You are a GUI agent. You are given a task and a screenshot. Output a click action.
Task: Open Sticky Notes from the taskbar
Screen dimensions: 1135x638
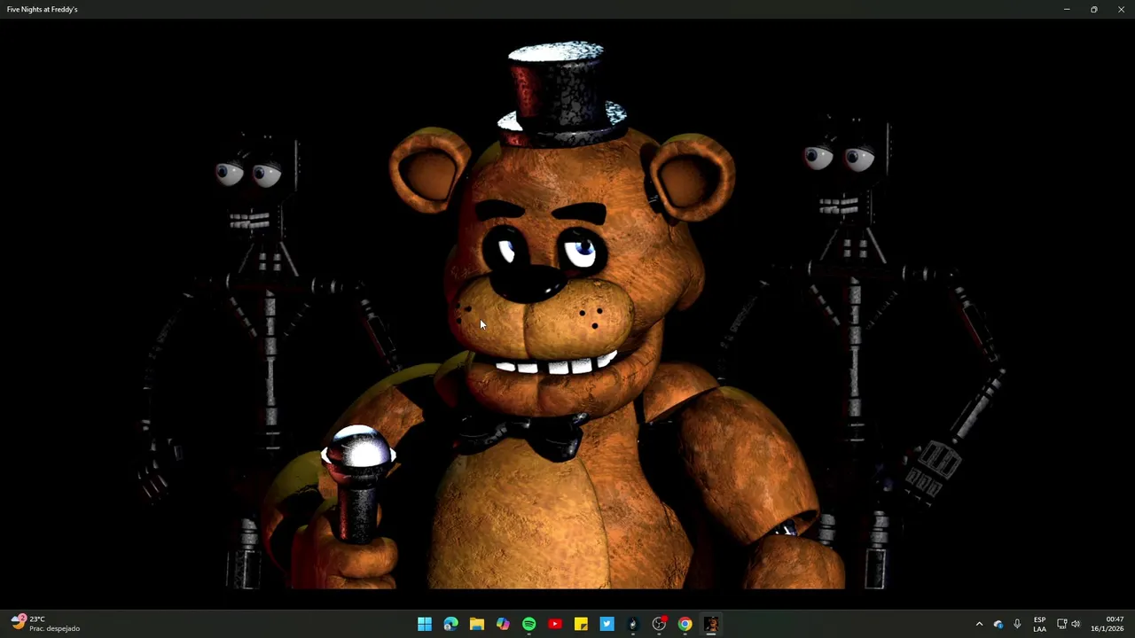pyautogui.click(x=581, y=624)
